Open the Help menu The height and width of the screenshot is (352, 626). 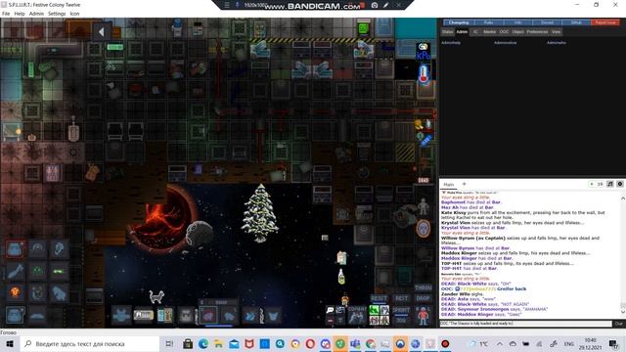click(x=20, y=14)
